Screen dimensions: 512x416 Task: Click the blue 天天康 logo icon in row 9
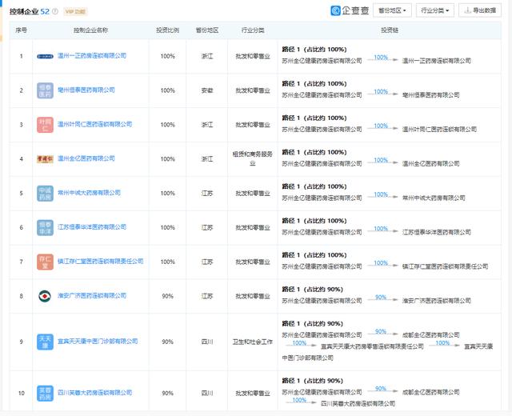tap(45, 342)
